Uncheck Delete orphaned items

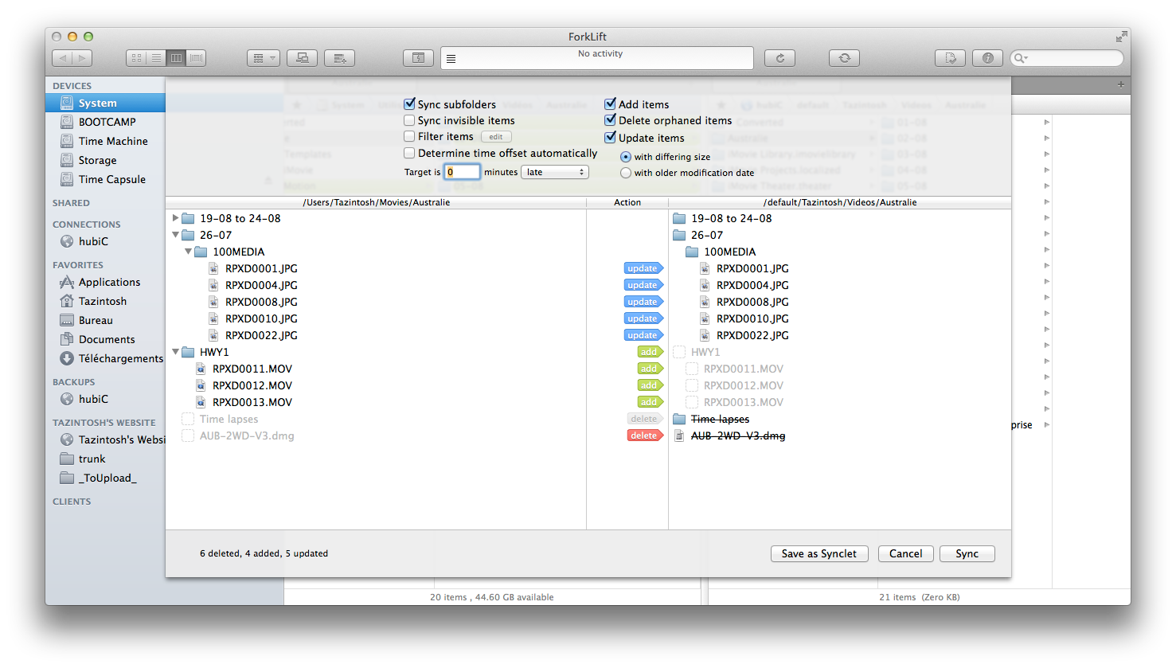pyautogui.click(x=611, y=120)
